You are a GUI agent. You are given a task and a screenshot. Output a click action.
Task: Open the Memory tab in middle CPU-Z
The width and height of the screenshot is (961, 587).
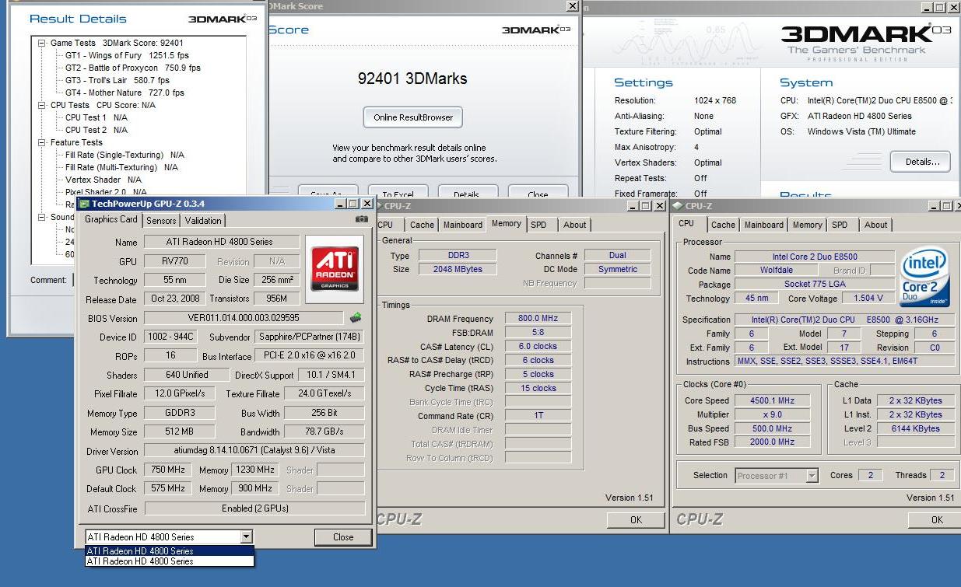[507, 224]
